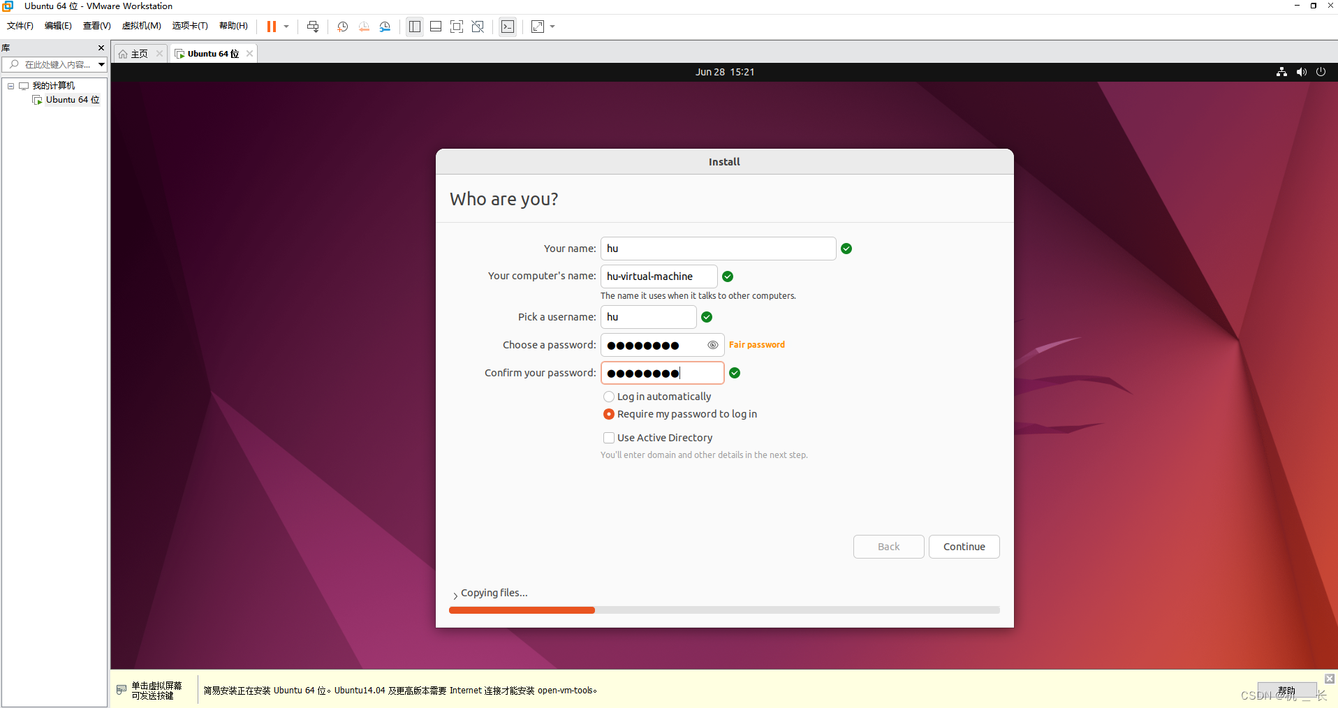Open the console view icon
The height and width of the screenshot is (708, 1338).
508,27
